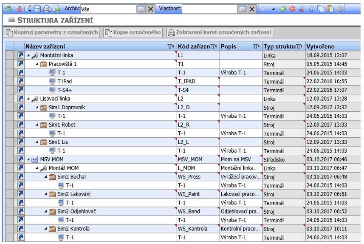Select the Sim2 Lakování row name

tap(74, 194)
